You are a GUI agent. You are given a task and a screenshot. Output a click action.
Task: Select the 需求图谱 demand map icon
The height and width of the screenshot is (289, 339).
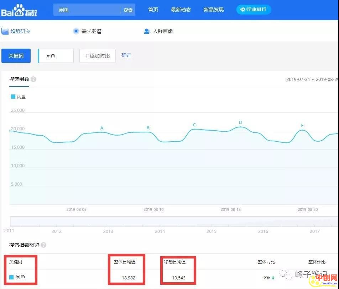point(76,31)
